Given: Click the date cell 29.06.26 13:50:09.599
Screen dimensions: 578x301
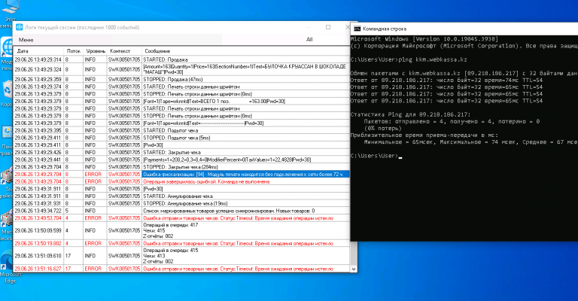Looking at the screenshot, I should (38, 230).
